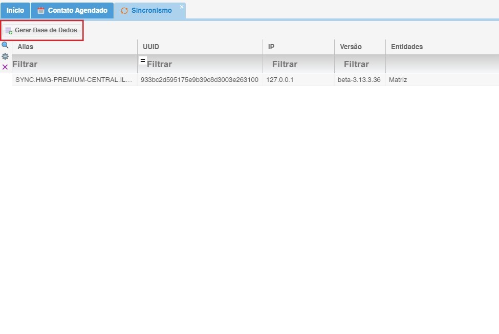Select the SYNC.HMG-PREMIUM-CENTRAL row alias cell

click(x=74, y=80)
